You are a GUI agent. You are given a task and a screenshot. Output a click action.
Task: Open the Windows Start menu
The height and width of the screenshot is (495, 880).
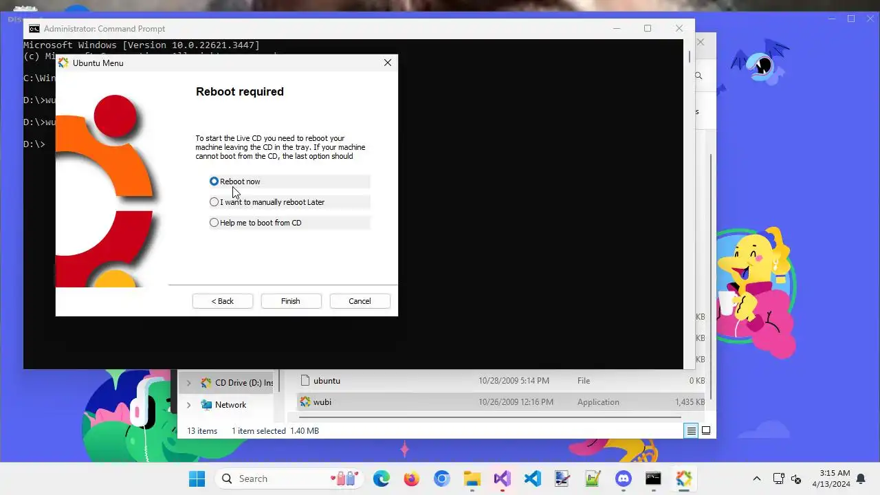coord(197,478)
